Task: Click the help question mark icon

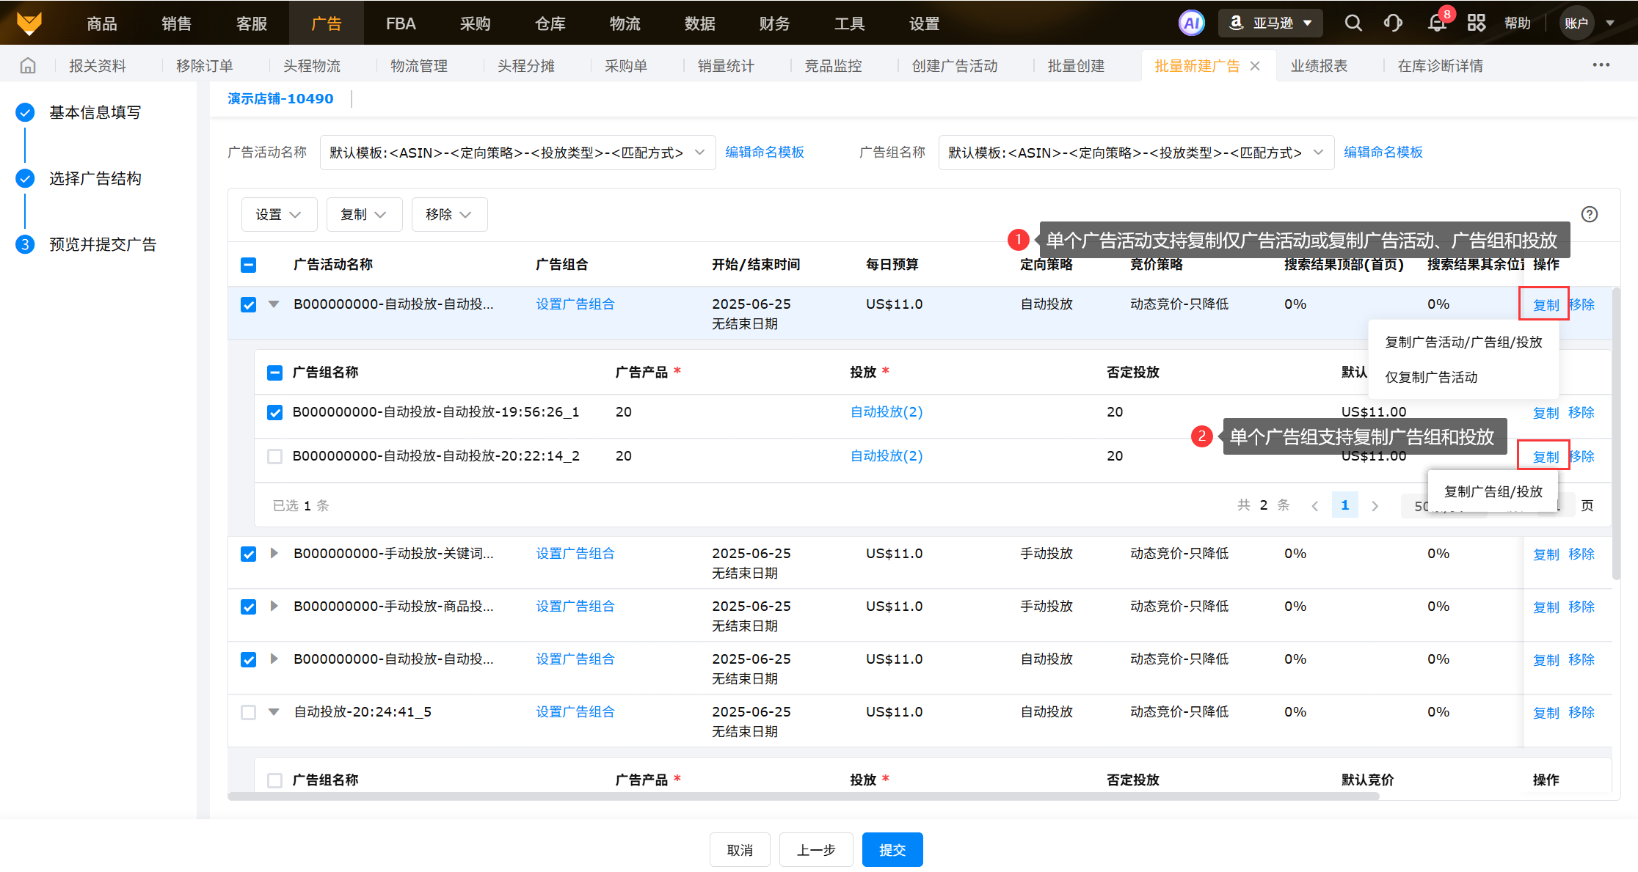Action: [1590, 214]
